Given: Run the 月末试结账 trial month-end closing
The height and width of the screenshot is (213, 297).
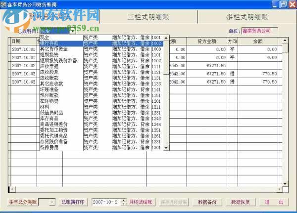Looking at the screenshot, I should pos(141,202).
